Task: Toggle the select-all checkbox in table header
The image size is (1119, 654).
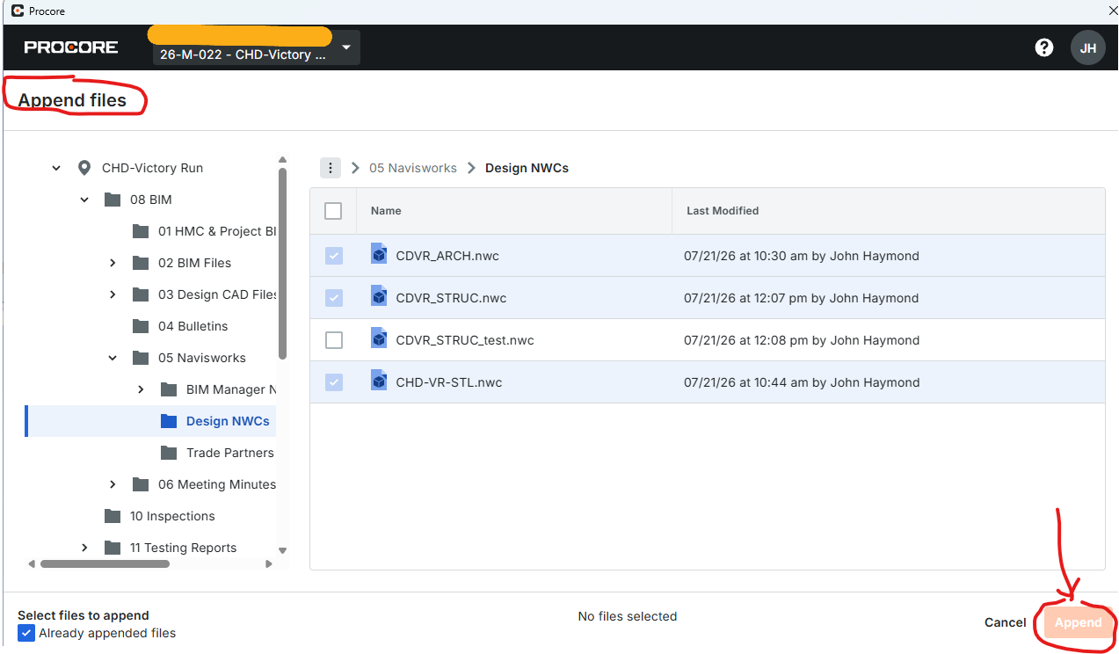Action: [x=333, y=211]
